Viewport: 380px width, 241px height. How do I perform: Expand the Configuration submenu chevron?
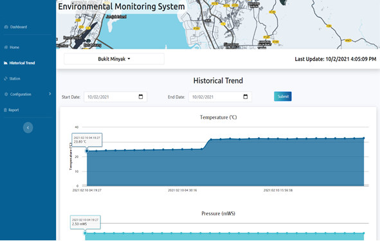pos(50,94)
